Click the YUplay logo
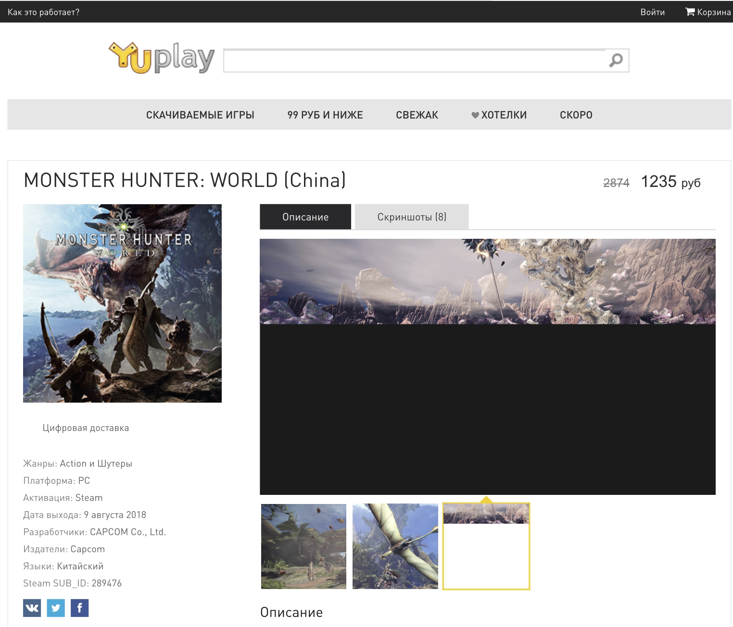 tap(162, 58)
